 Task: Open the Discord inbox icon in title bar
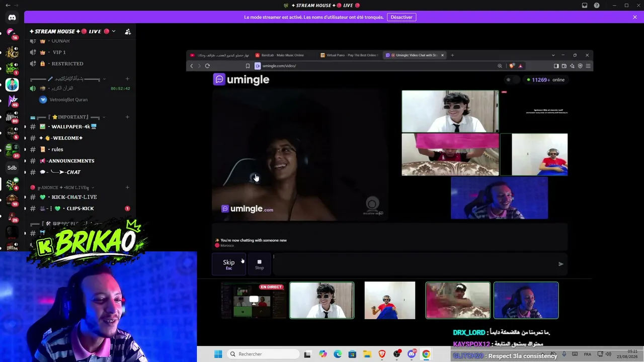[x=585, y=6]
